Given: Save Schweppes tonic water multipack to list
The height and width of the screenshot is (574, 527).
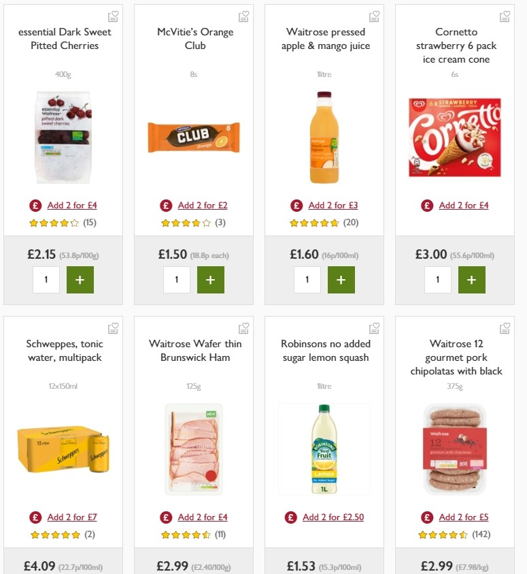Looking at the screenshot, I should coord(113,328).
